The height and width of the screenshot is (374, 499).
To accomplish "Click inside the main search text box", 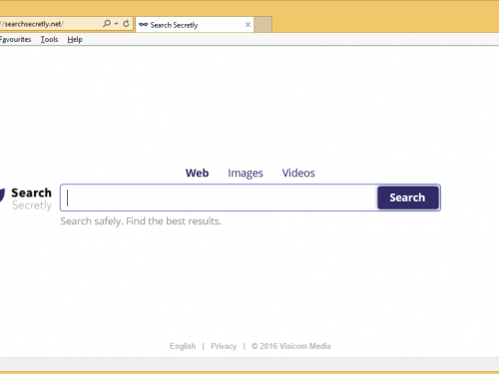I will pyautogui.click(x=219, y=197).
